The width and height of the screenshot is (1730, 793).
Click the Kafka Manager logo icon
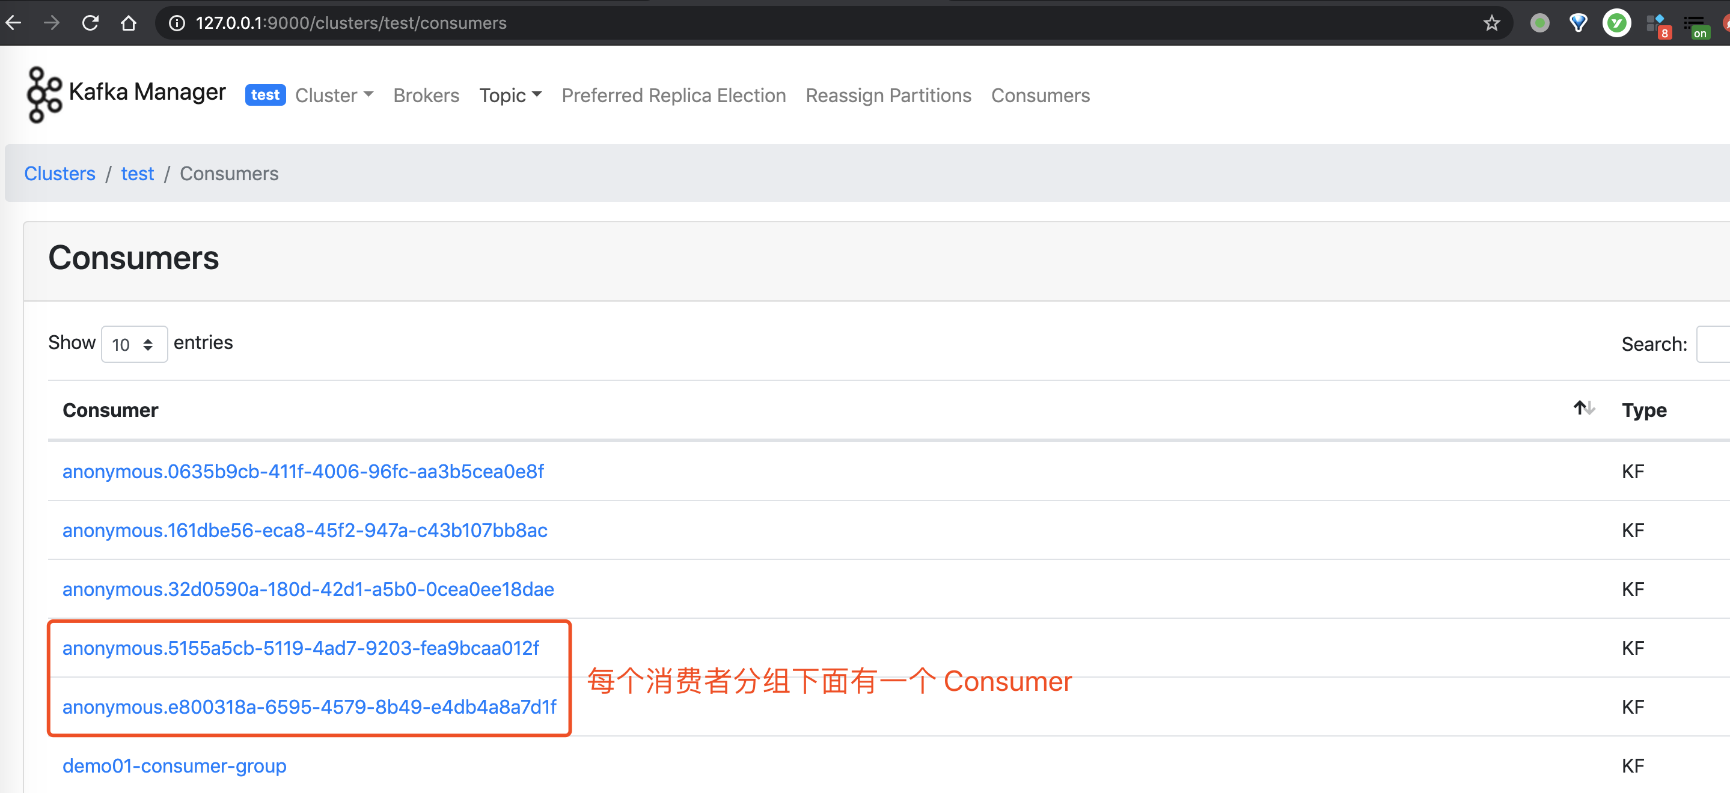44,95
